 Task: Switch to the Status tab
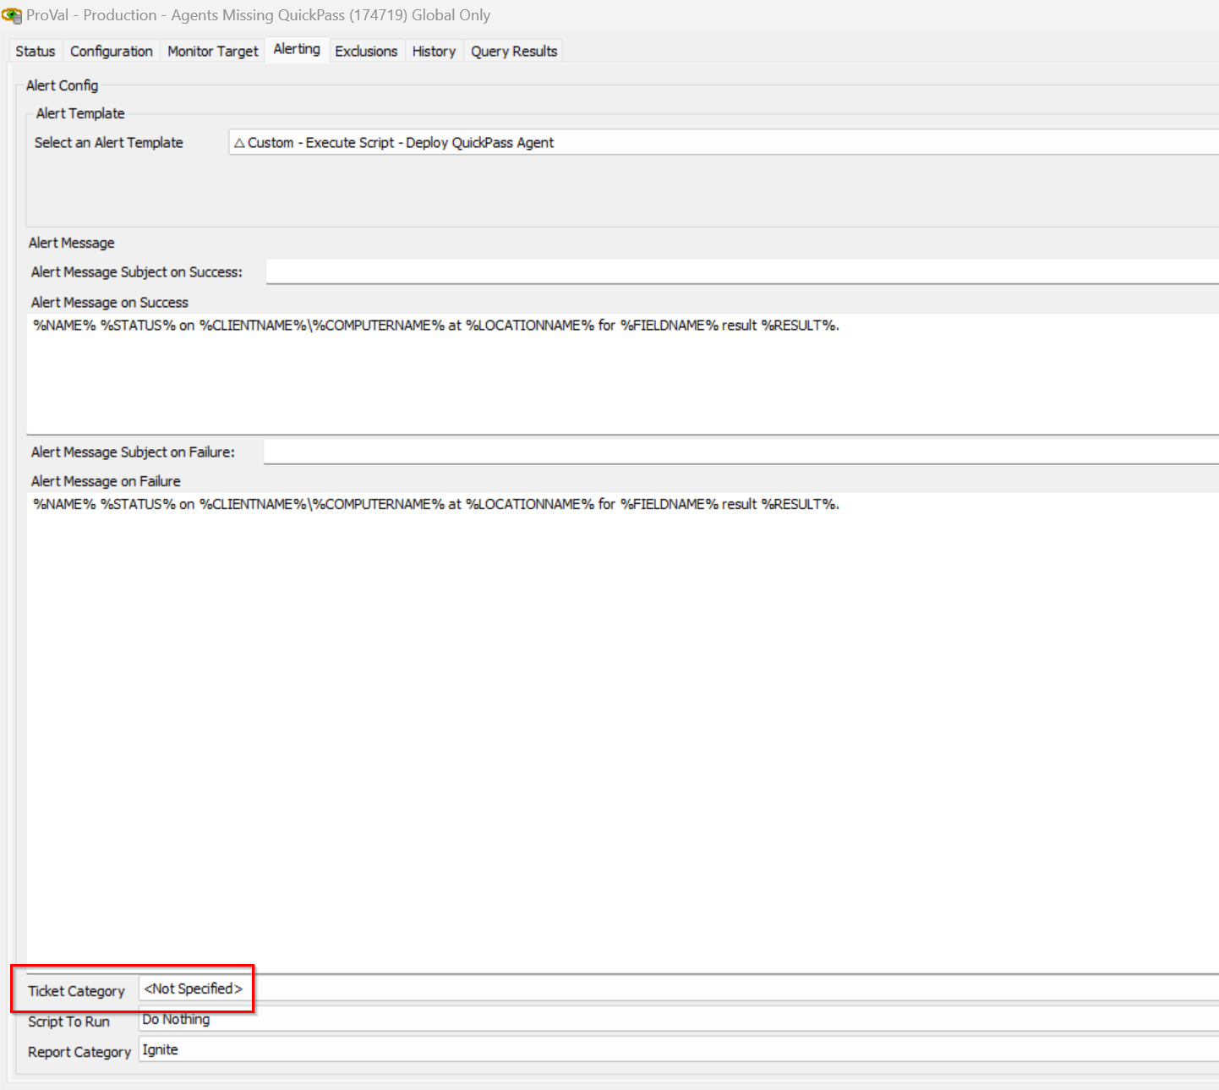point(35,52)
